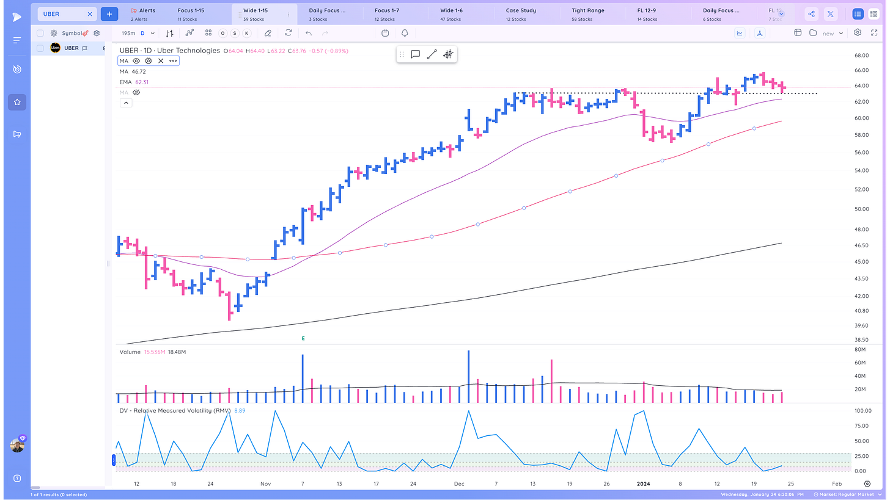
Task: Open the chart layout panels icon
Action: click(798, 33)
